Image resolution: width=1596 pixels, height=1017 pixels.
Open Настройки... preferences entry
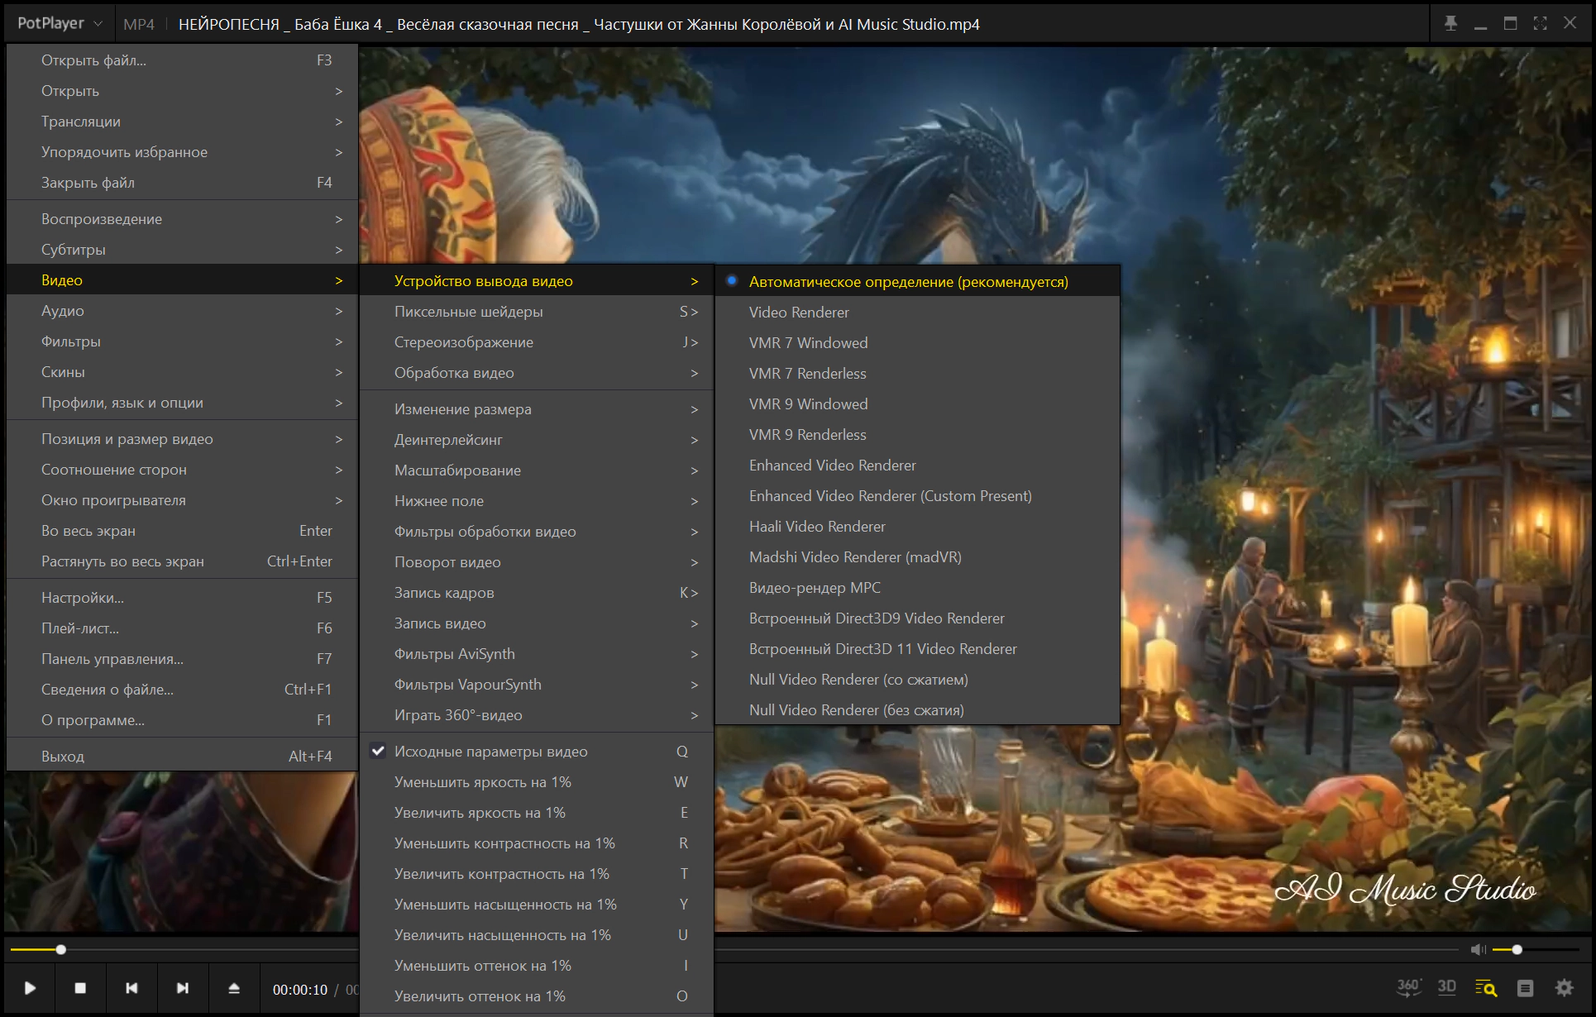[x=83, y=598]
